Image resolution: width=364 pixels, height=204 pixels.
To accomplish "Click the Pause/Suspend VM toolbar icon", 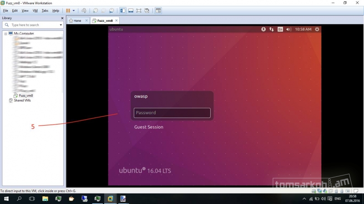I will 68,10.
